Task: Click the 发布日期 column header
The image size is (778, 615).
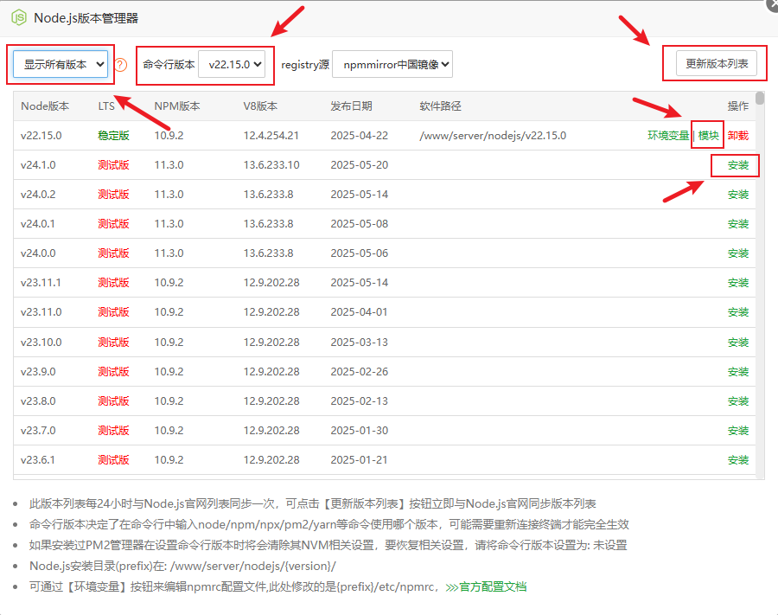Action: coord(351,106)
